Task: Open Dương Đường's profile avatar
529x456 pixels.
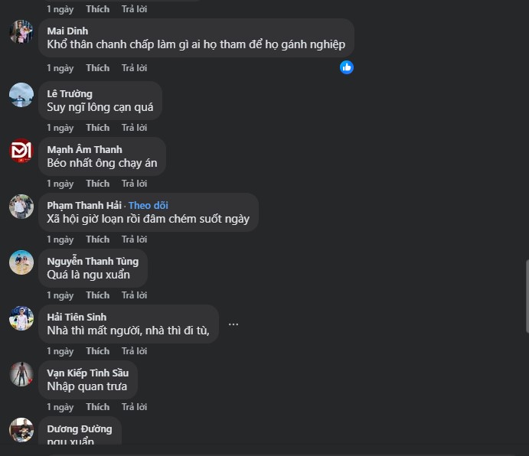Action: [21, 430]
